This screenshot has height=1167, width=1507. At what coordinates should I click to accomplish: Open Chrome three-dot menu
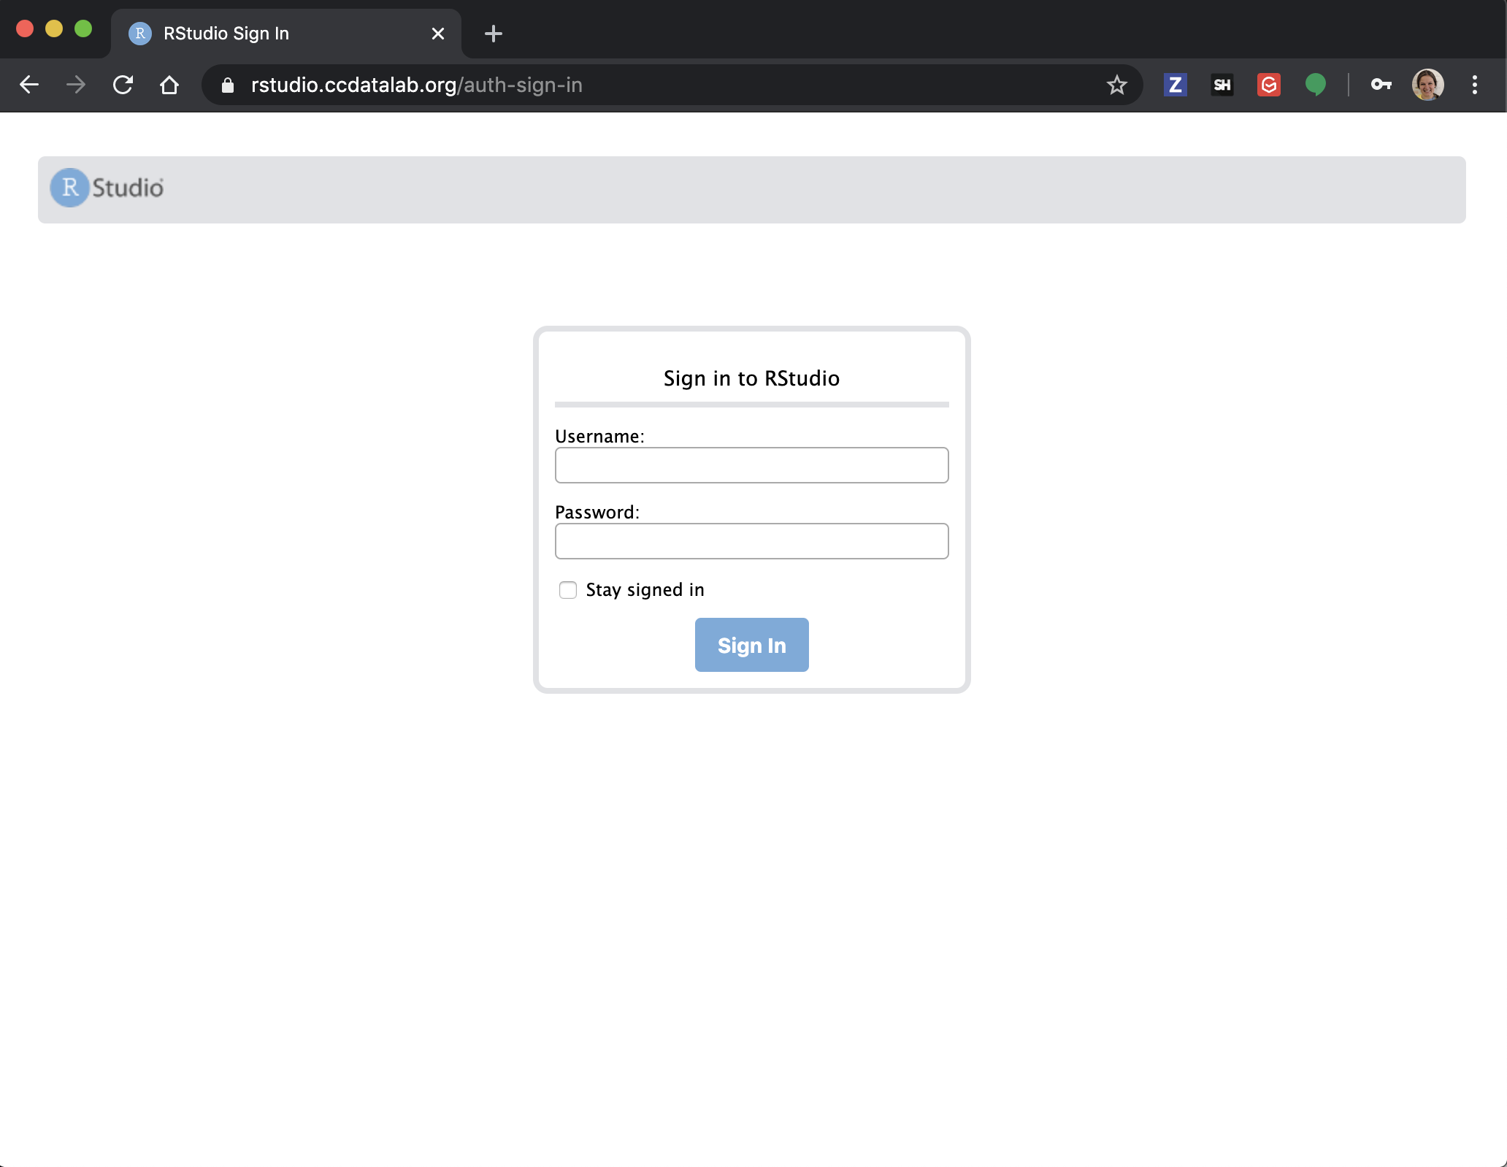pyautogui.click(x=1474, y=85)
